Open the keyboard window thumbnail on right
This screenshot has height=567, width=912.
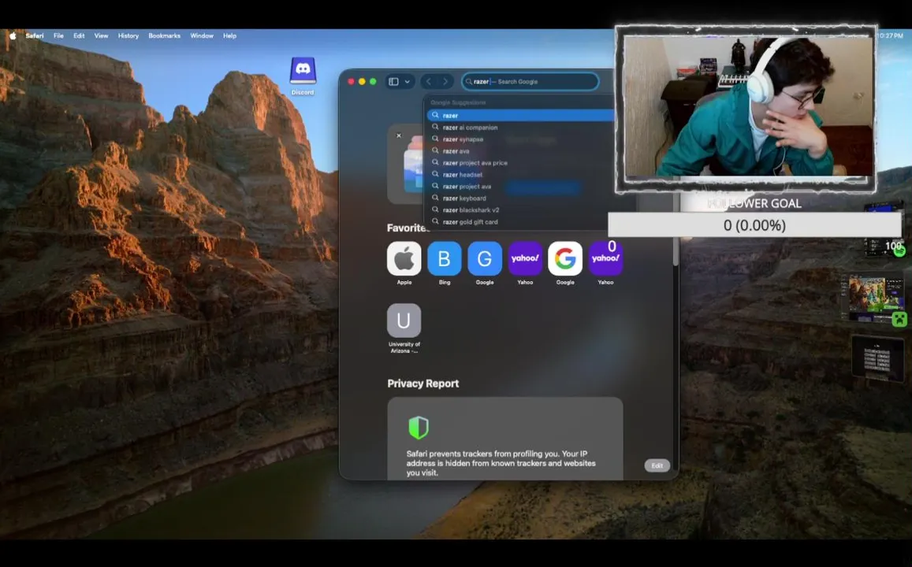click(x=877, y=358)
